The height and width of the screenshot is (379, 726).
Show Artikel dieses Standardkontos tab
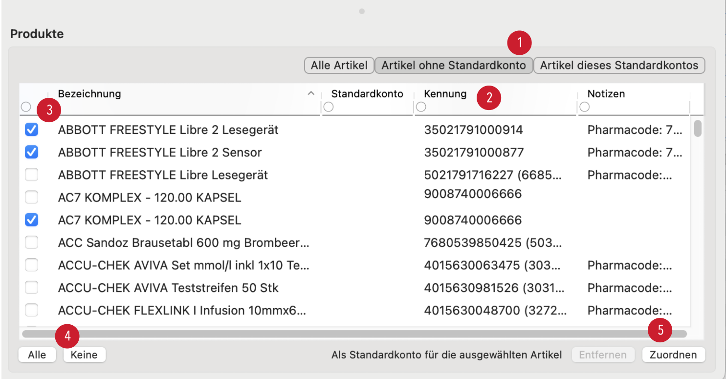coord(619,65)
